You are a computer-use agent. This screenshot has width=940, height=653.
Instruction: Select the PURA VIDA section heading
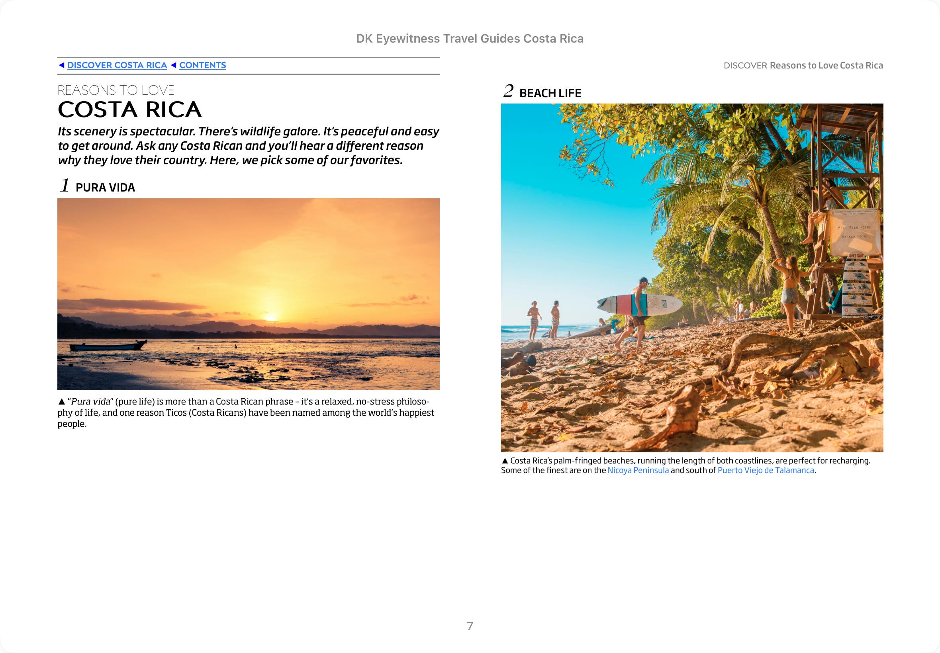tap(105, 188)
